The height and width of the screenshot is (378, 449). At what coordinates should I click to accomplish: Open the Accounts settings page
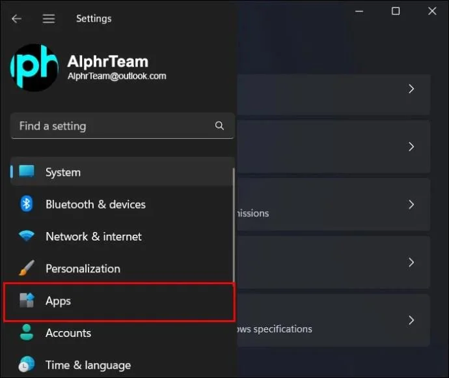click(x=68, y=333)
